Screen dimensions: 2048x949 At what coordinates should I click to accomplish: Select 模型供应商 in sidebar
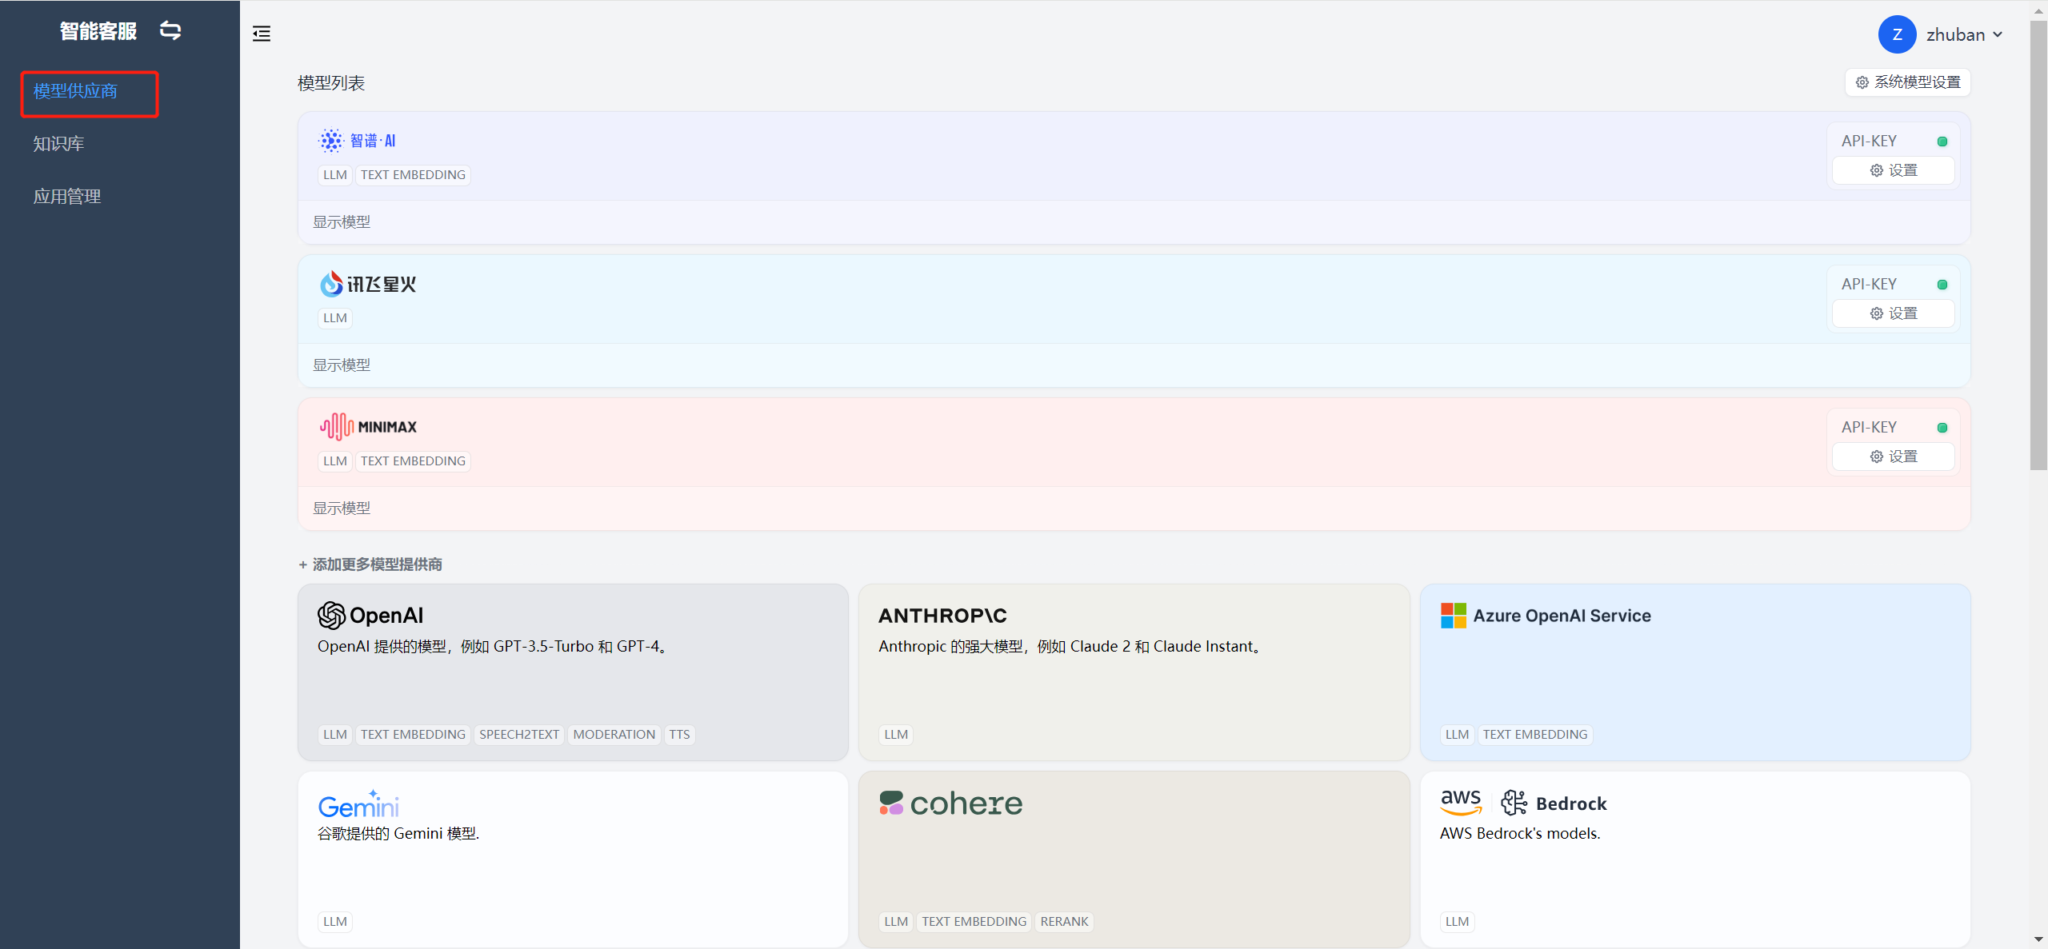coord(75,91)
